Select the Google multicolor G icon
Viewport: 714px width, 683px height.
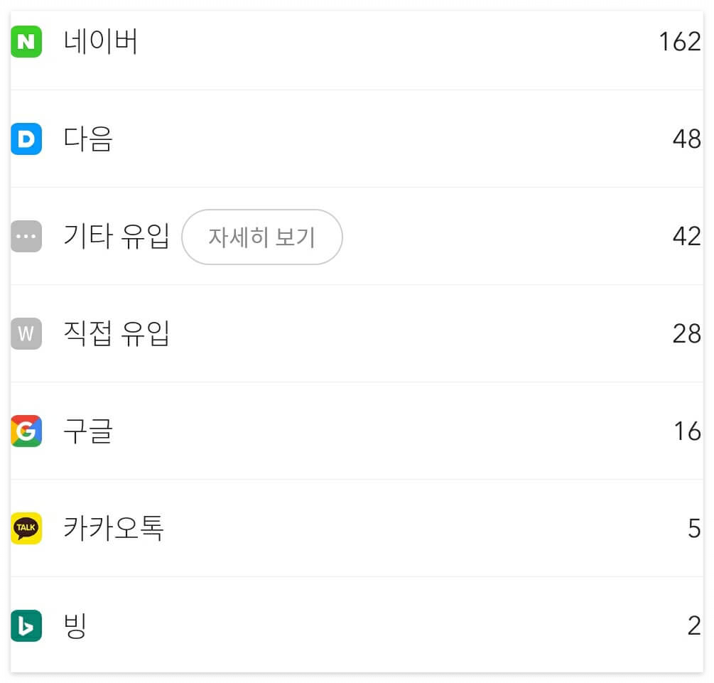26,431
